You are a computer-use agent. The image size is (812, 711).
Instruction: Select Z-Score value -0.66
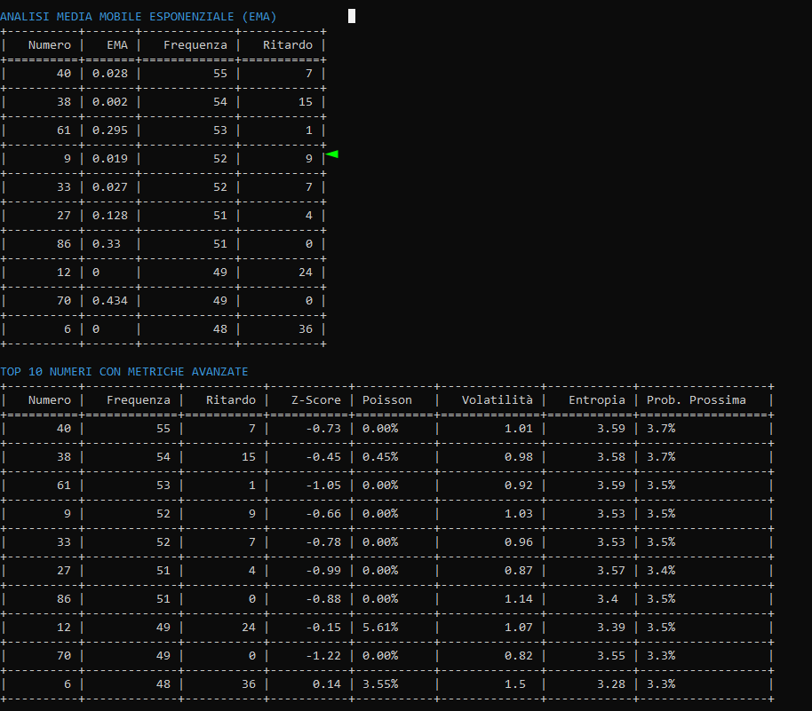pyautogui.click(x=323, y=514)
